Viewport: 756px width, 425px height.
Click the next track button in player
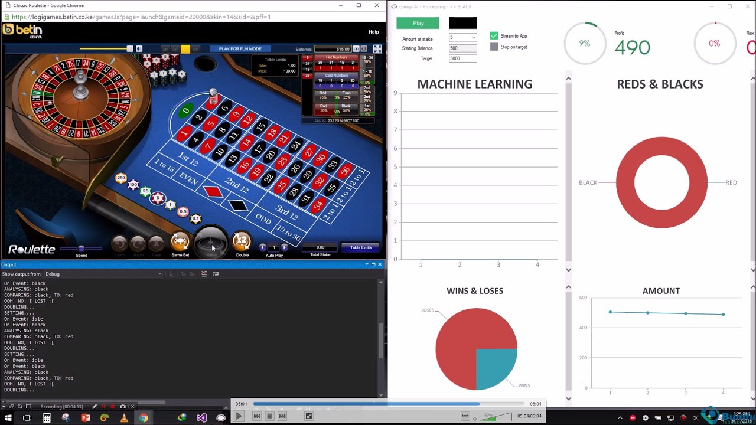[x=282, y=416]
